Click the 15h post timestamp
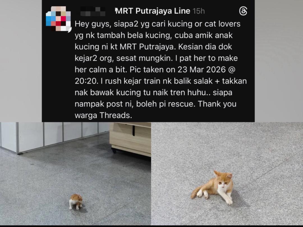303x227 pixels. 199,11
